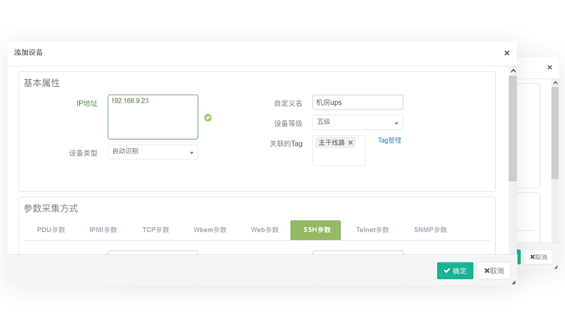Screen dimensions: 565x327
Task: Switch to the SNMP参数 tab
Action: 431,230
